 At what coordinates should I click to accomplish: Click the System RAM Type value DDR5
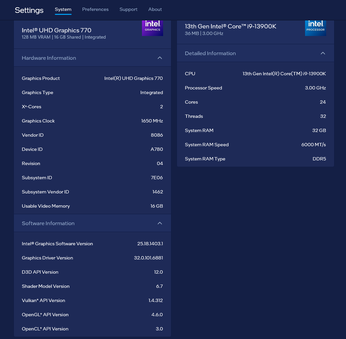(319, 159)
